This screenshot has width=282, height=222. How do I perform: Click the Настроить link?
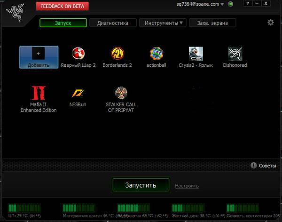click(x=187, y=186)
